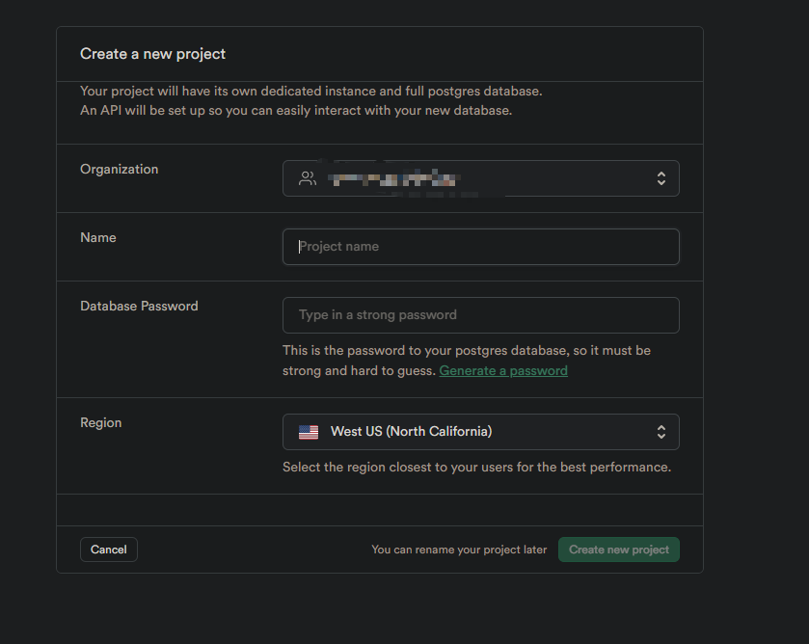Click the people icon in the Organization field
Image resolution: width=809 pixels, height=644 pixels.
(308, 178)
